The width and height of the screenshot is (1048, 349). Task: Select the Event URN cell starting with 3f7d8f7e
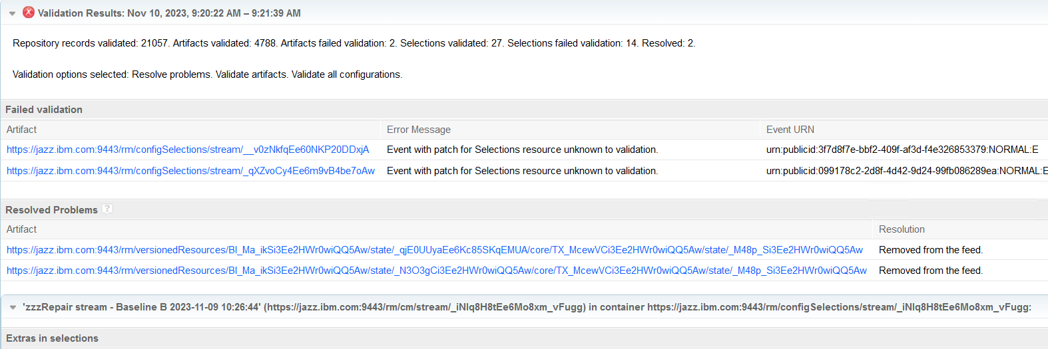coord(902,150)
